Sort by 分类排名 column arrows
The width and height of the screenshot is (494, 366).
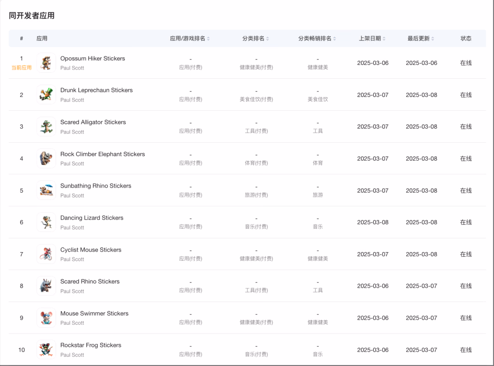pos(268,39)
